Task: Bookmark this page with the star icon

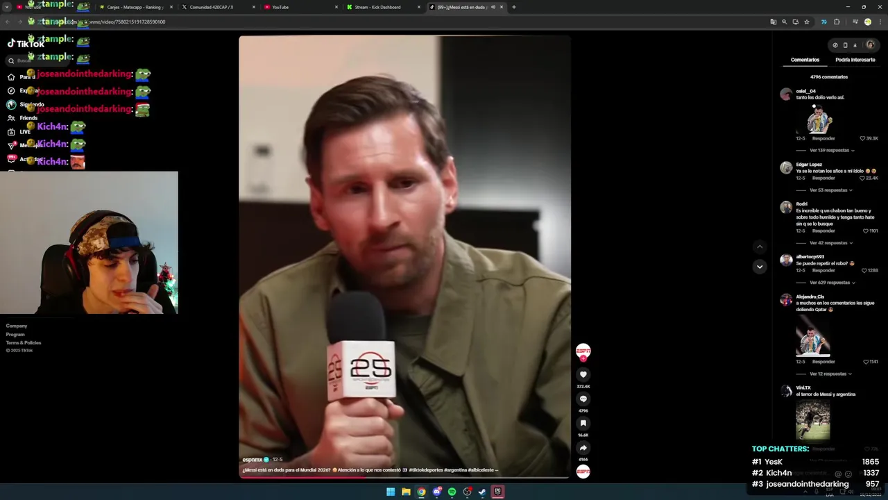Action: coord(807,22)
